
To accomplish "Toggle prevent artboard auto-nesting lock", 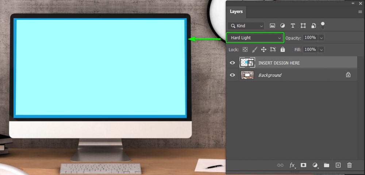I will [x=273, y=50].
